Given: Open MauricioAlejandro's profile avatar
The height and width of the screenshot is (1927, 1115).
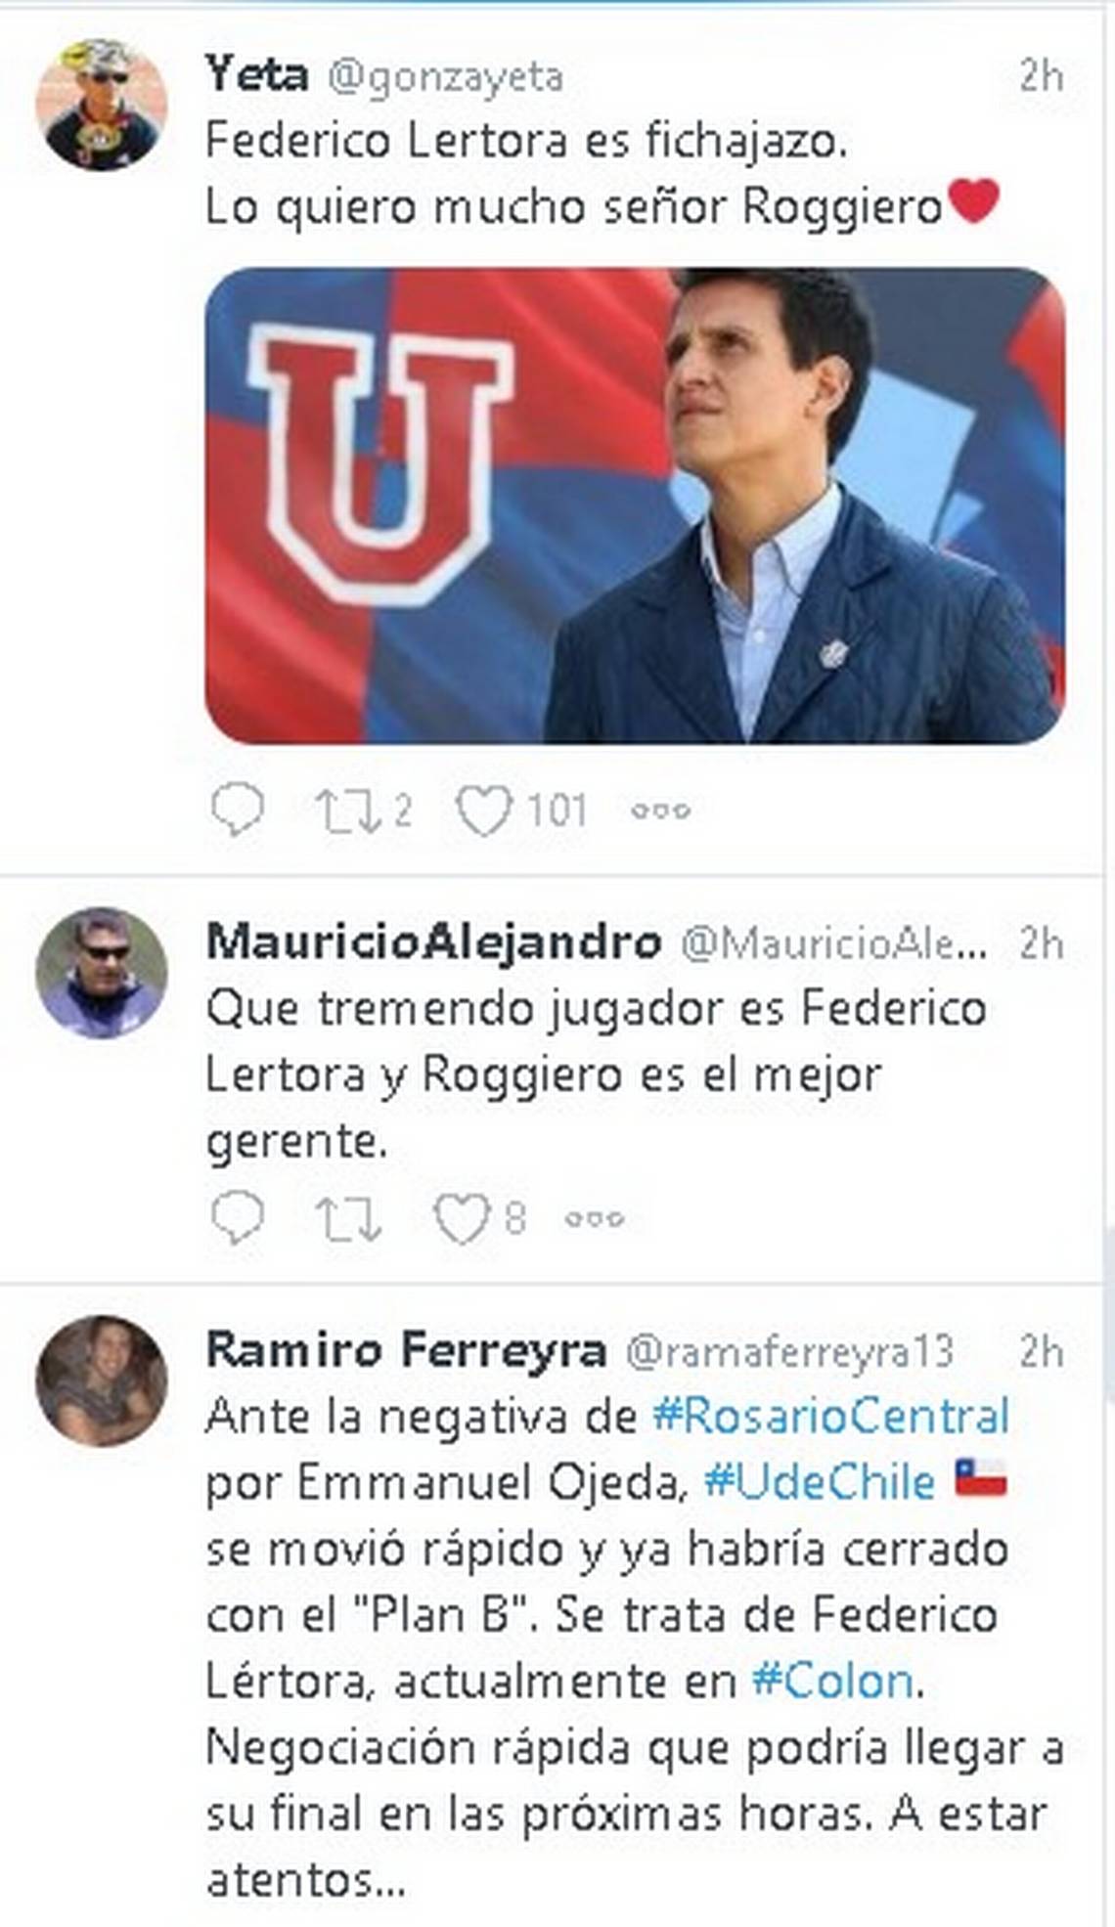Looking at the screenshot, I should coord(102,972).
